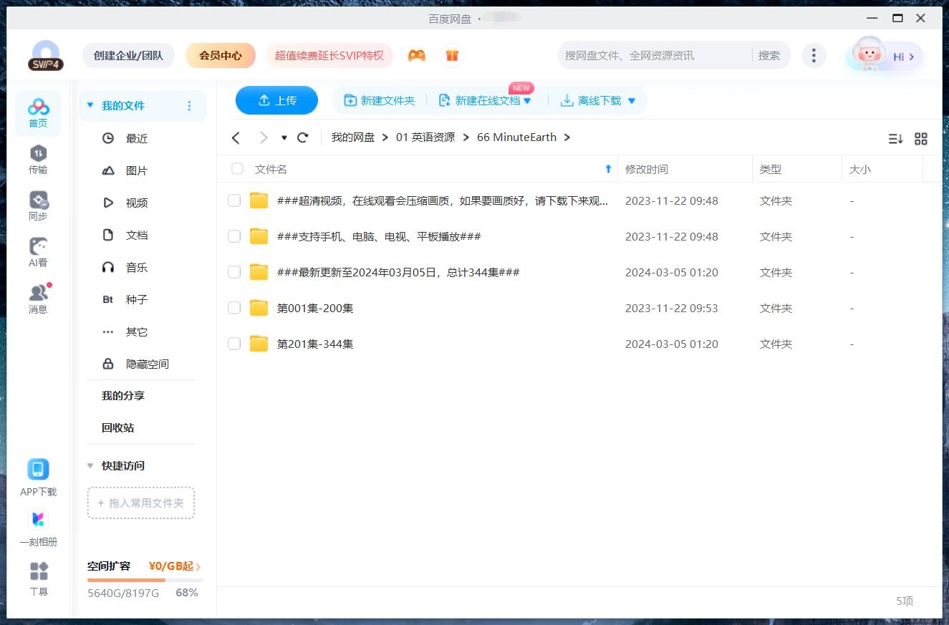The image size is (949, 625).
Task: Open the sort order icon
Action: point(895,139)
